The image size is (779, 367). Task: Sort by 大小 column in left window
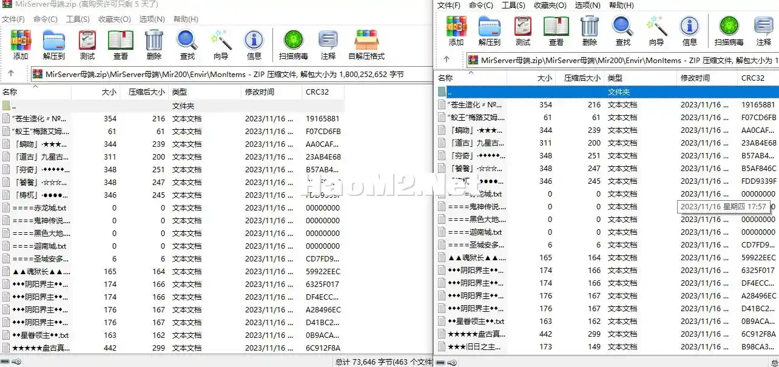tap(95, 92)
